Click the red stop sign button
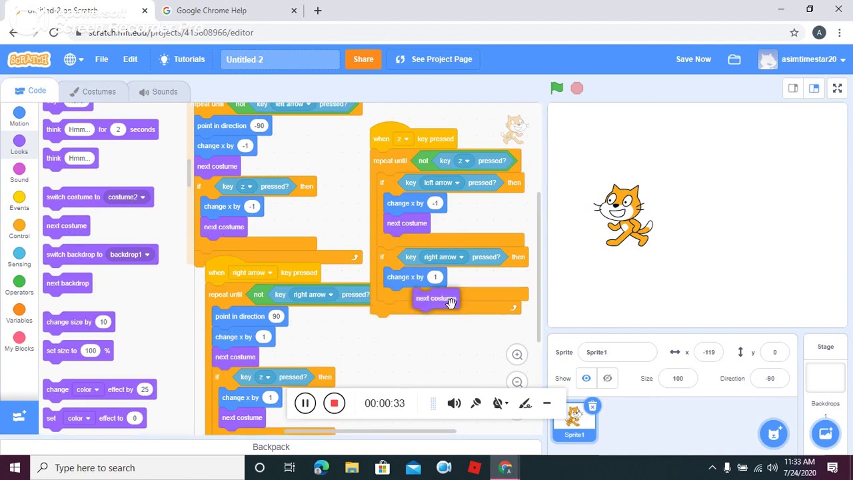Viewport: 853px width, 480px height. (577, 88)
